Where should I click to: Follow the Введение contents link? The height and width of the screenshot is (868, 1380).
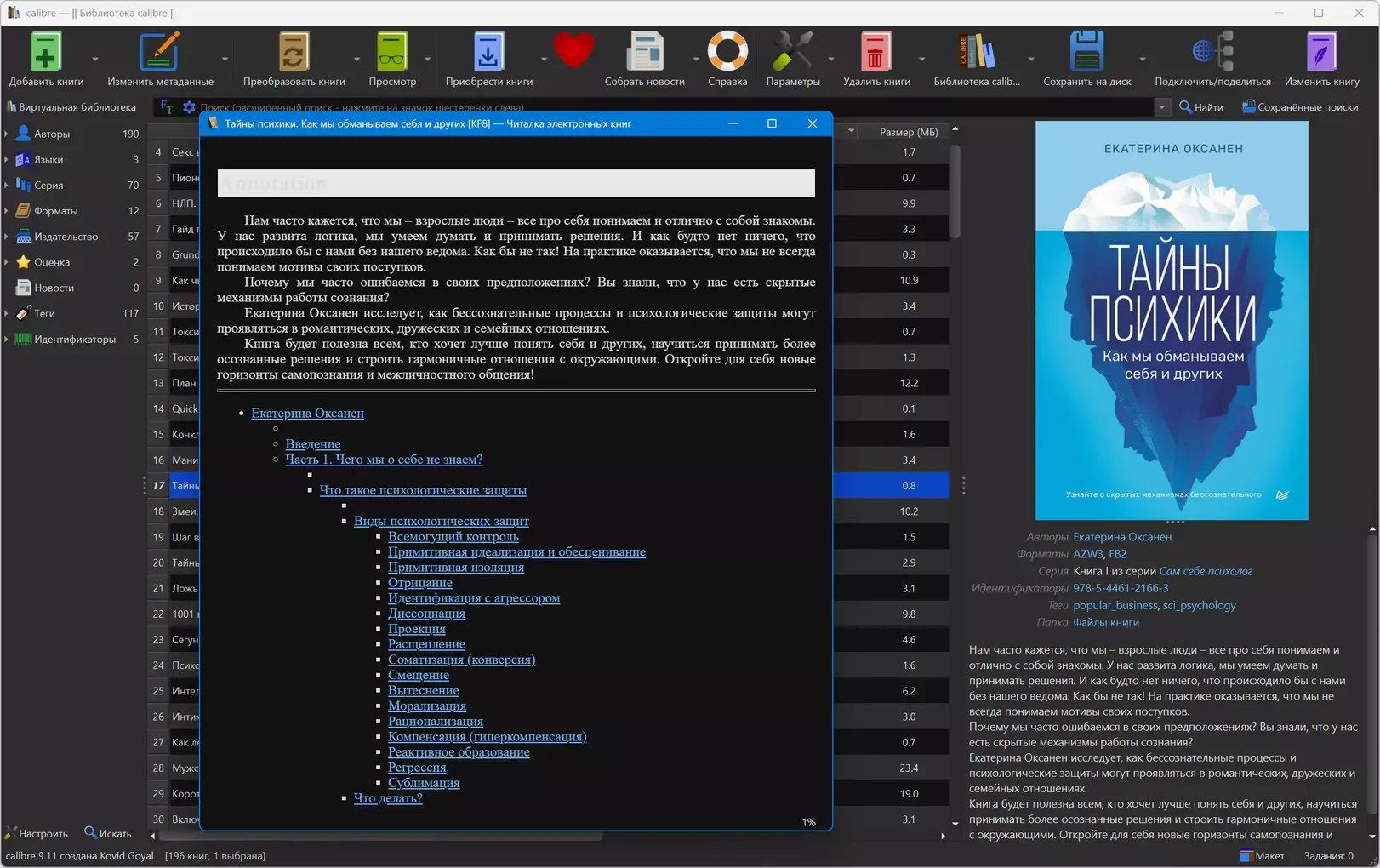313,443
